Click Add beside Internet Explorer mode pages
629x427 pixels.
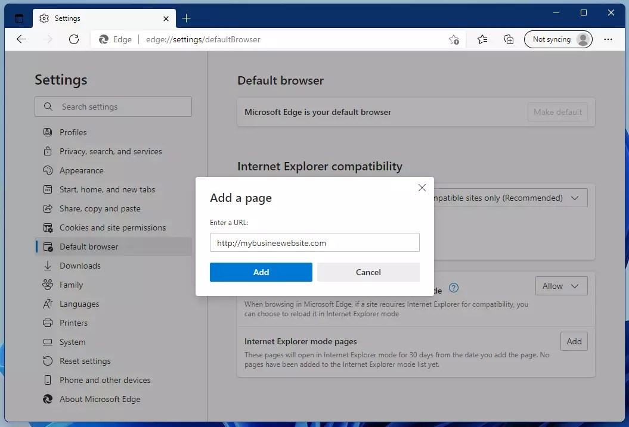[574, 341]
